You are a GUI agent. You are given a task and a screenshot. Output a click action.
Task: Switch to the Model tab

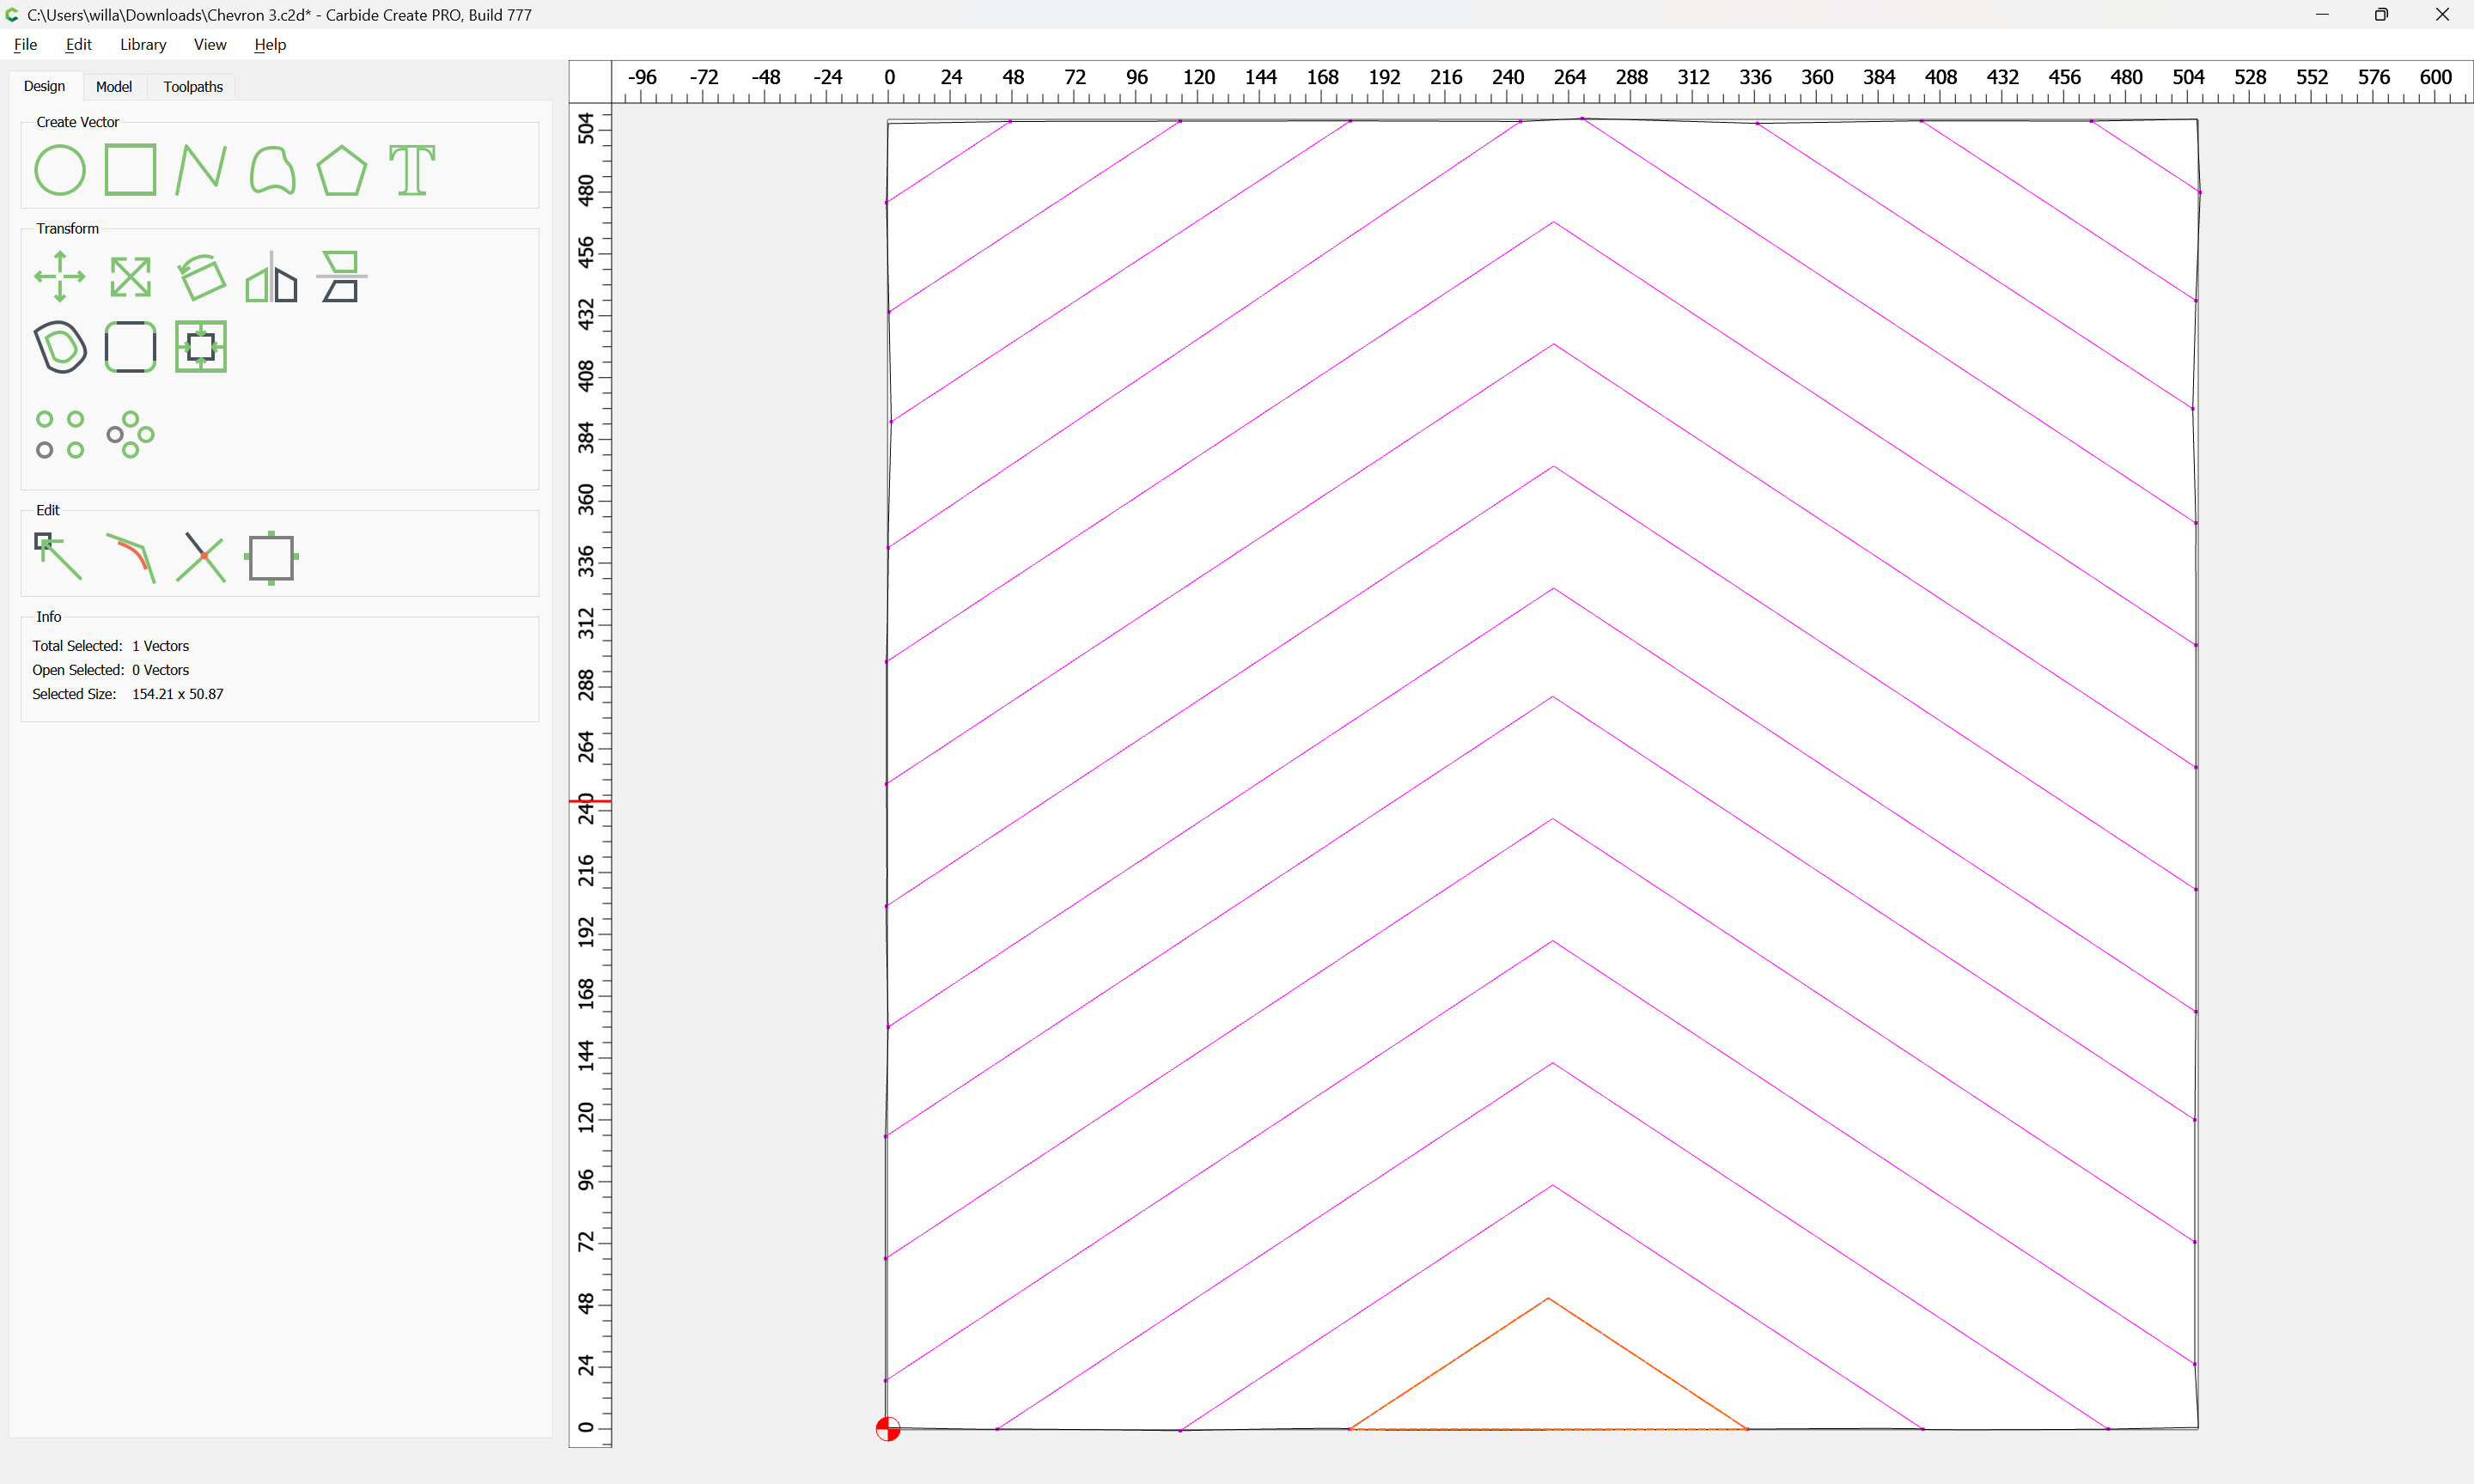114,87
